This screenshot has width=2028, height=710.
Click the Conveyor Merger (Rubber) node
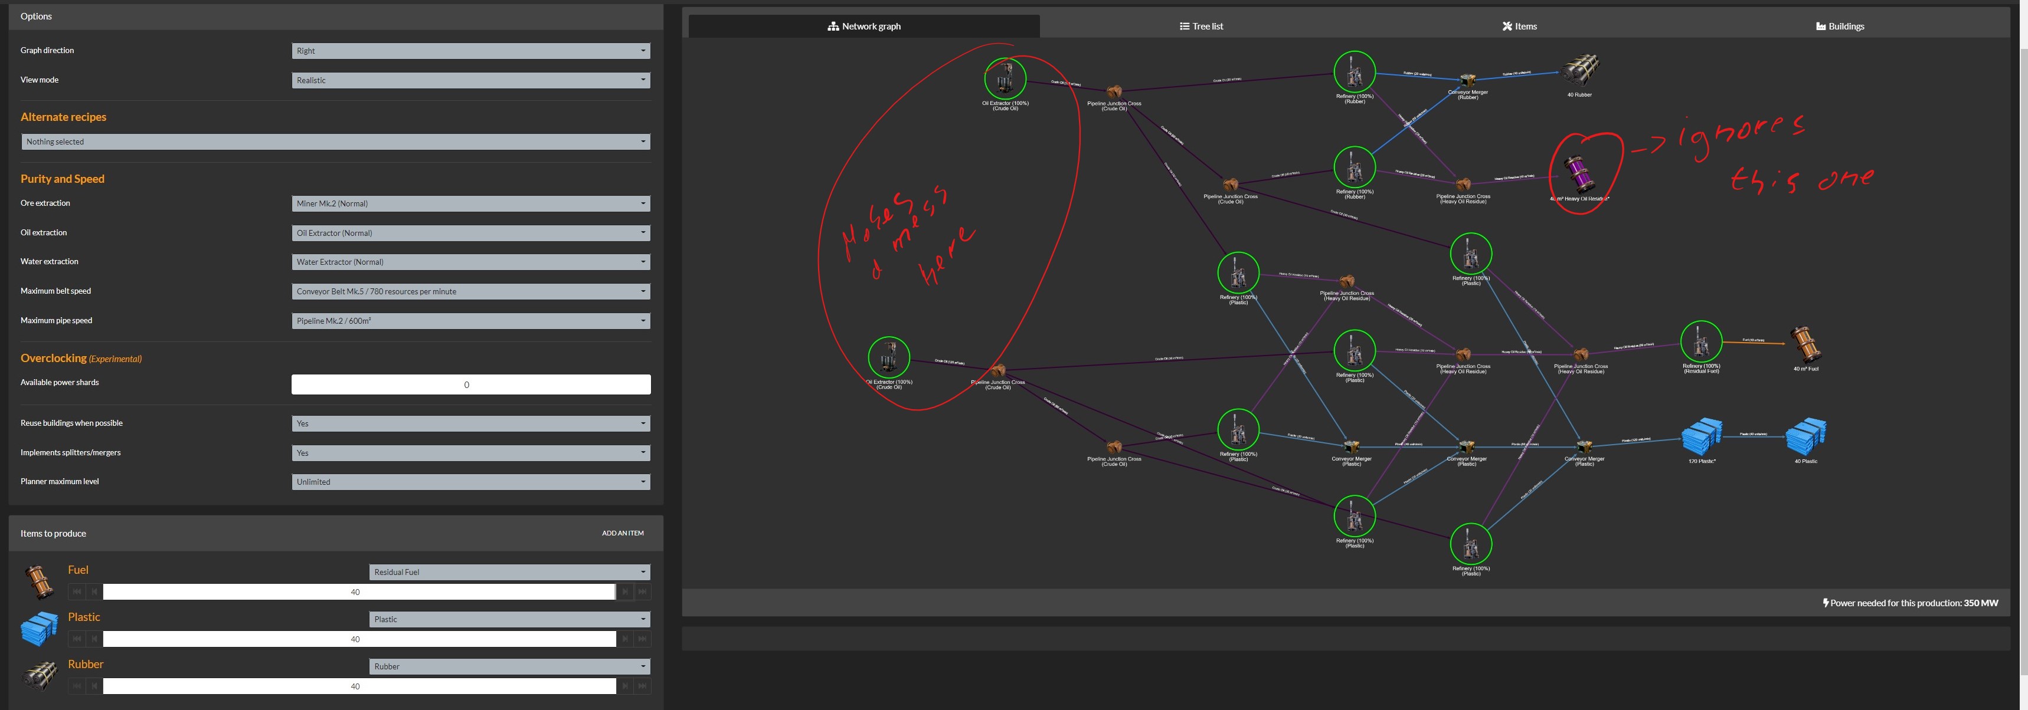point(1466,81)
